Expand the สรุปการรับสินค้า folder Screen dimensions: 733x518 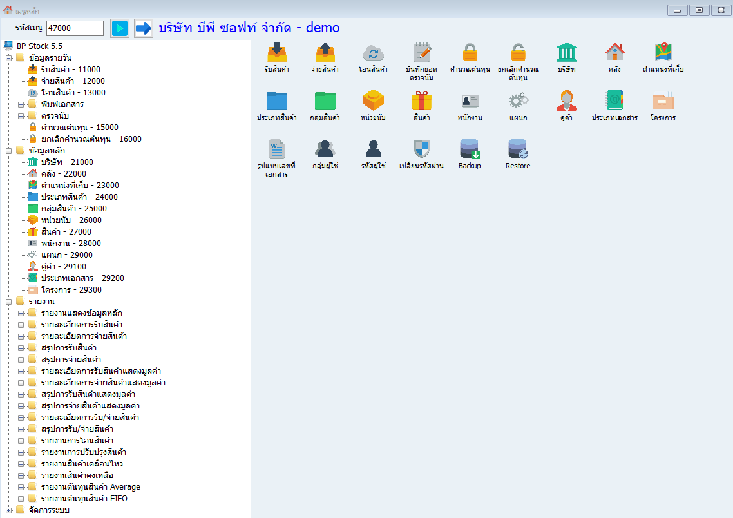point(21,349)
